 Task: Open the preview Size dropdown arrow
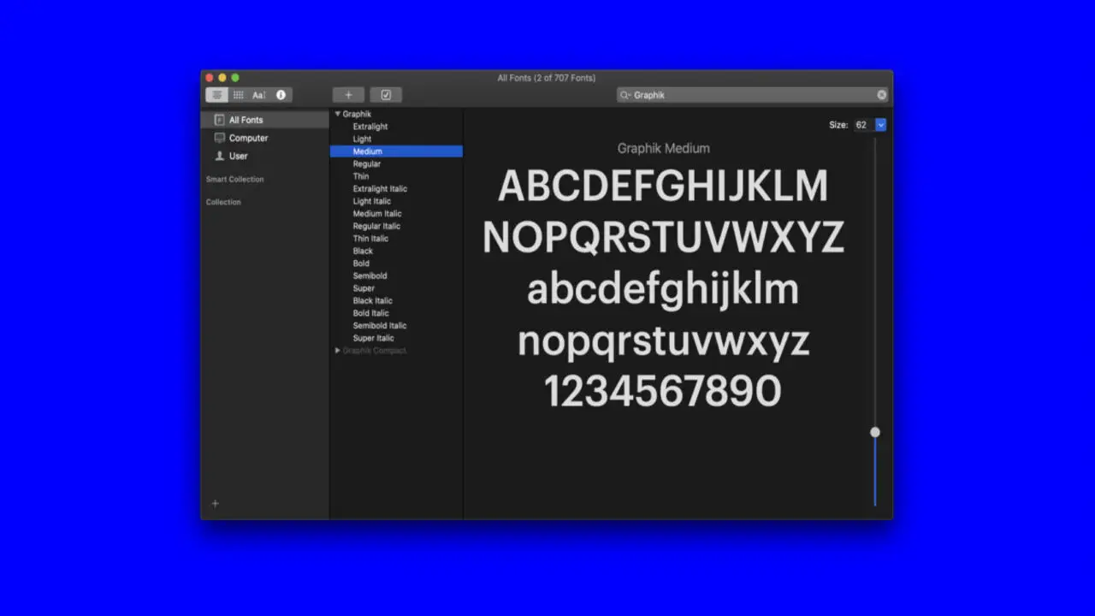[x=881, y=125]
